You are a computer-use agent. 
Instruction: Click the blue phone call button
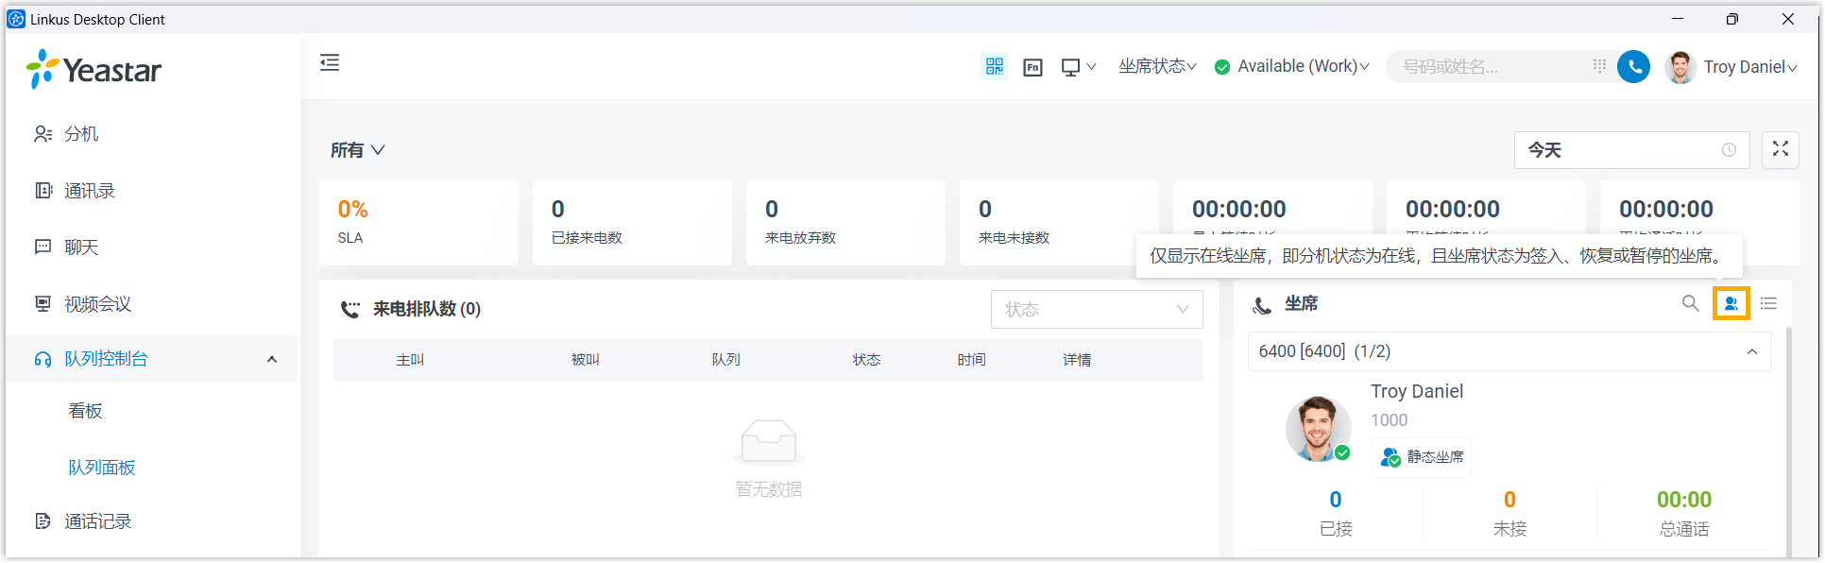[1633, 67]
